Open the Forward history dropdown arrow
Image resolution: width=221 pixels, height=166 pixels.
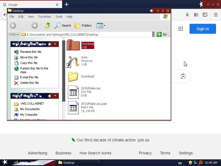click(40, 25)
